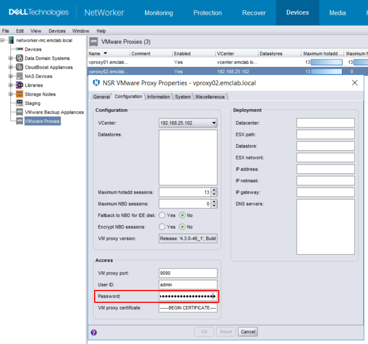The height and width of the screenshot is (344, 368).
Task: Open the Protection menu in top navigation
Action: tap(208, 13)
